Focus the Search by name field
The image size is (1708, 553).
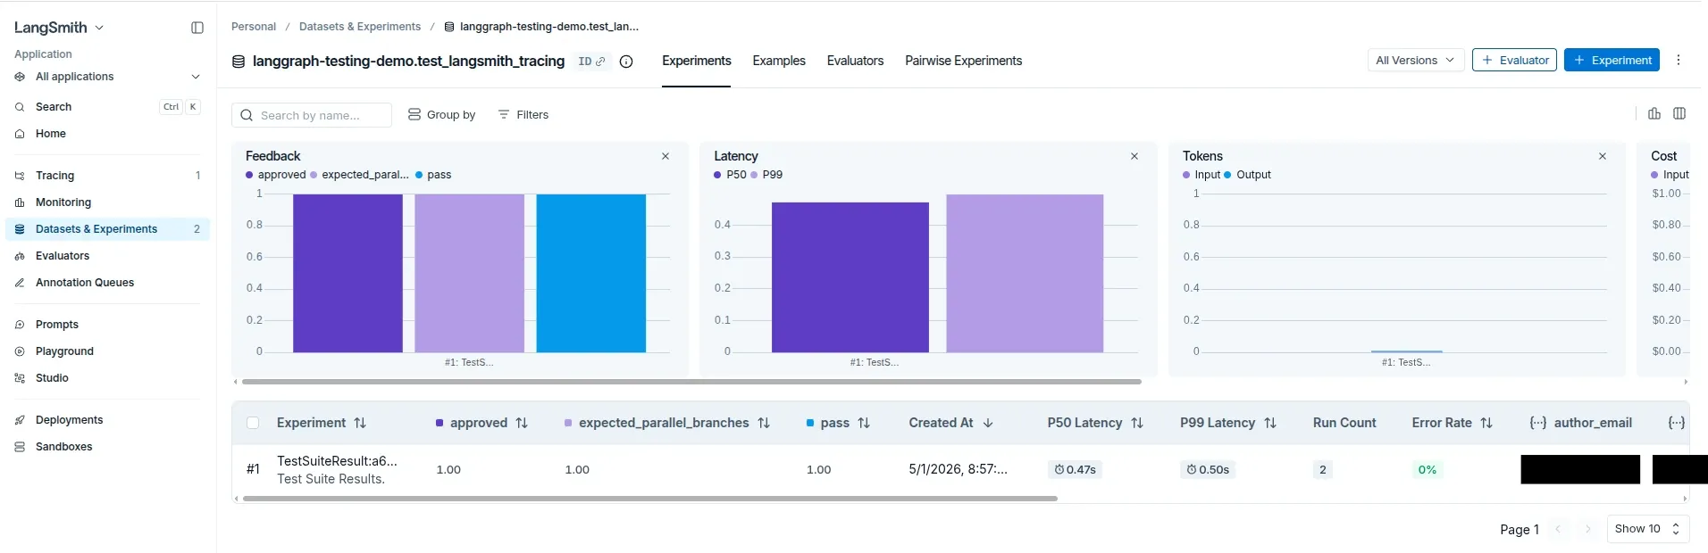[312, 115]
